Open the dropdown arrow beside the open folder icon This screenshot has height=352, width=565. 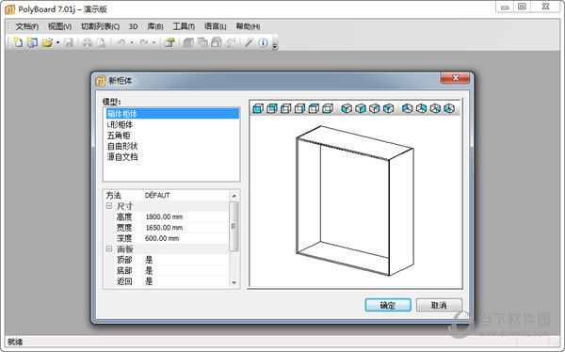click(57, 43)
